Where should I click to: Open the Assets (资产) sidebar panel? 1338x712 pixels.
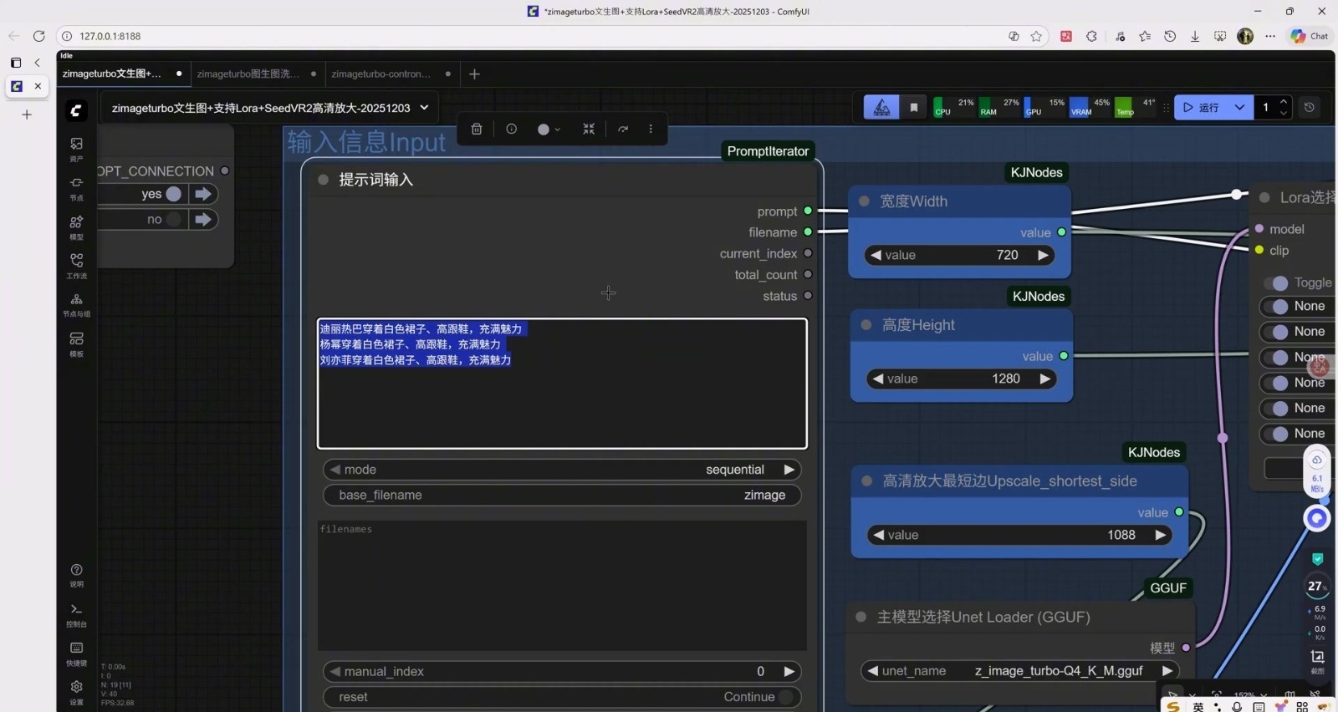(x=76, y=148)
